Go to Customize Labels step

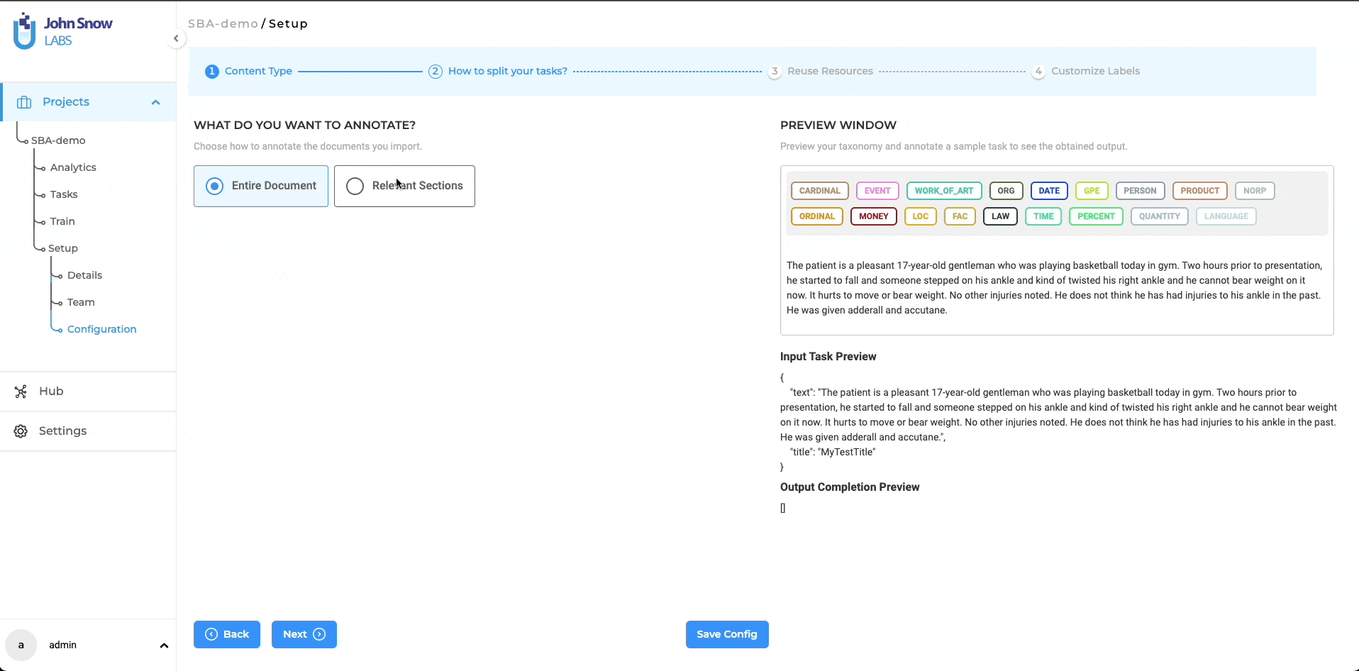1095,72
